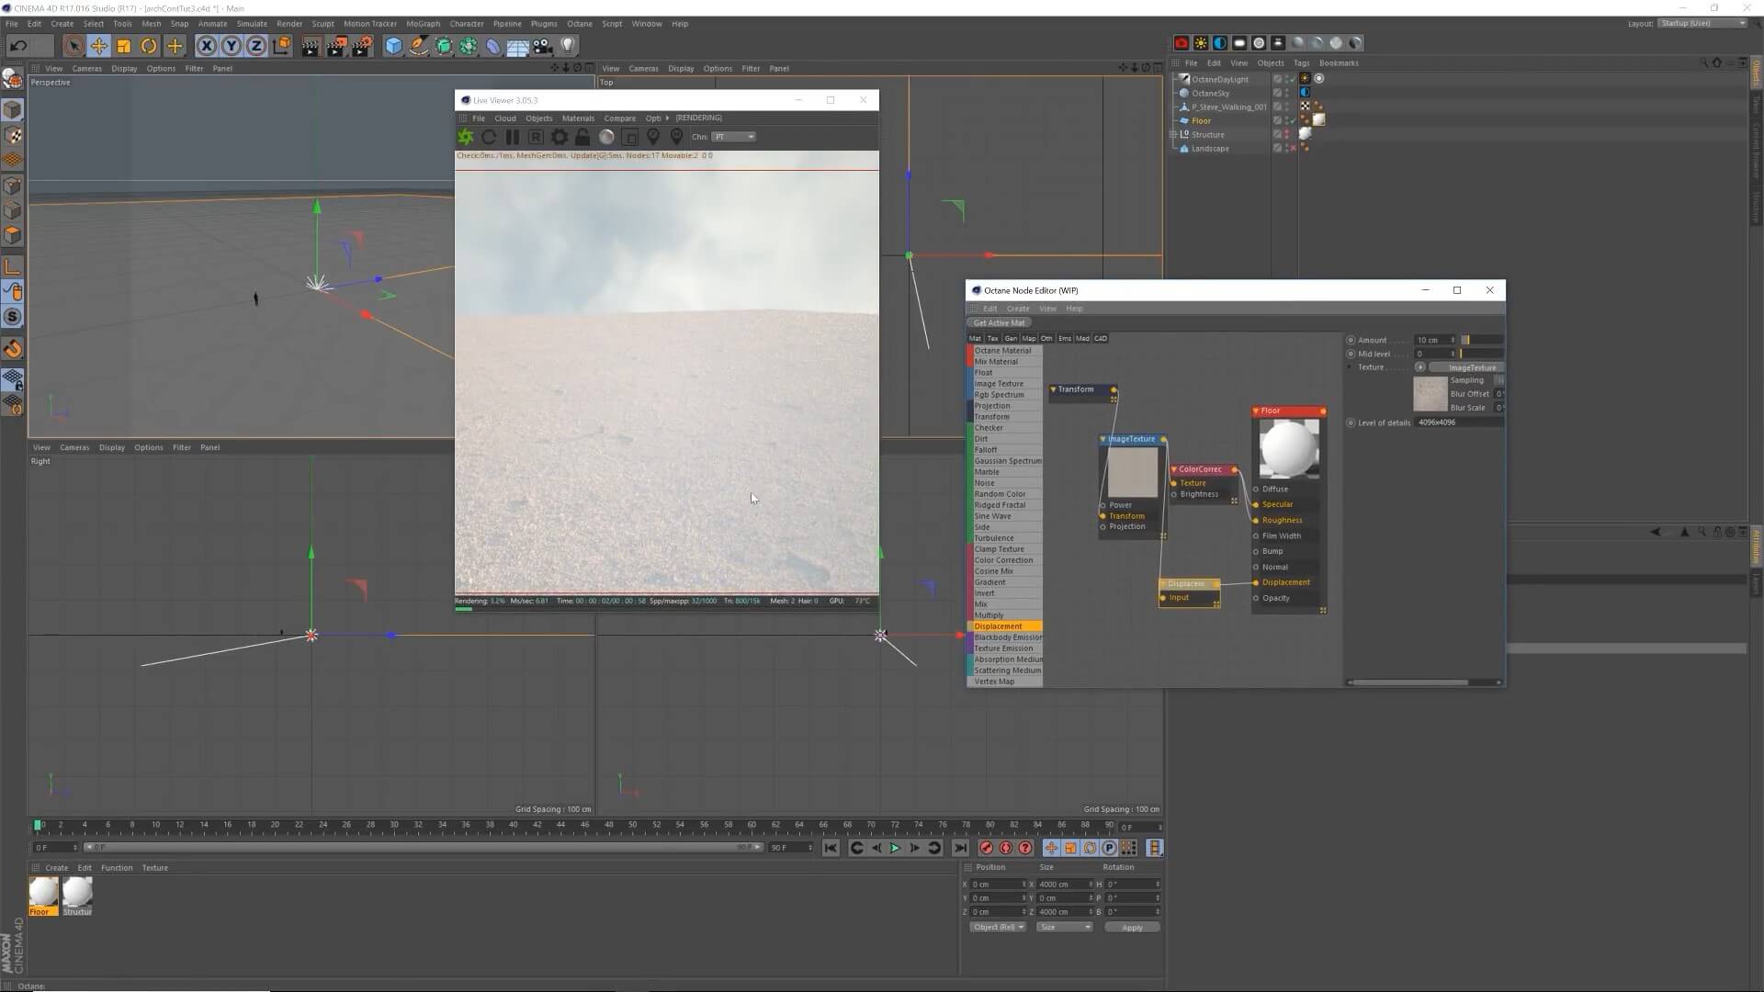The width and height of the screenshot is (1764, 992).
Task: Open the Chn PT channel dropdown
Action: point(734,137)
